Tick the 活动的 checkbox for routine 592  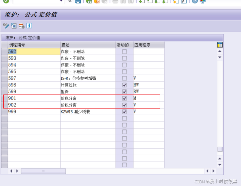(125, 52)
